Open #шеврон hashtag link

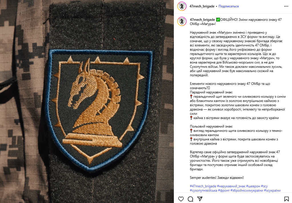click(x=253, y=186)
